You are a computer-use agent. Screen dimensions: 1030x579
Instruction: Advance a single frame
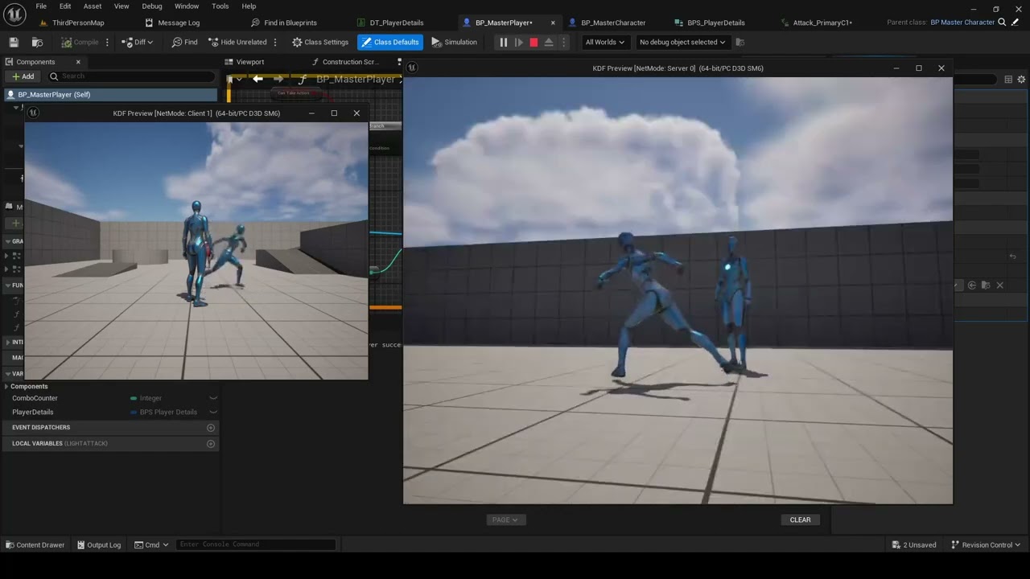coord(519,42)
